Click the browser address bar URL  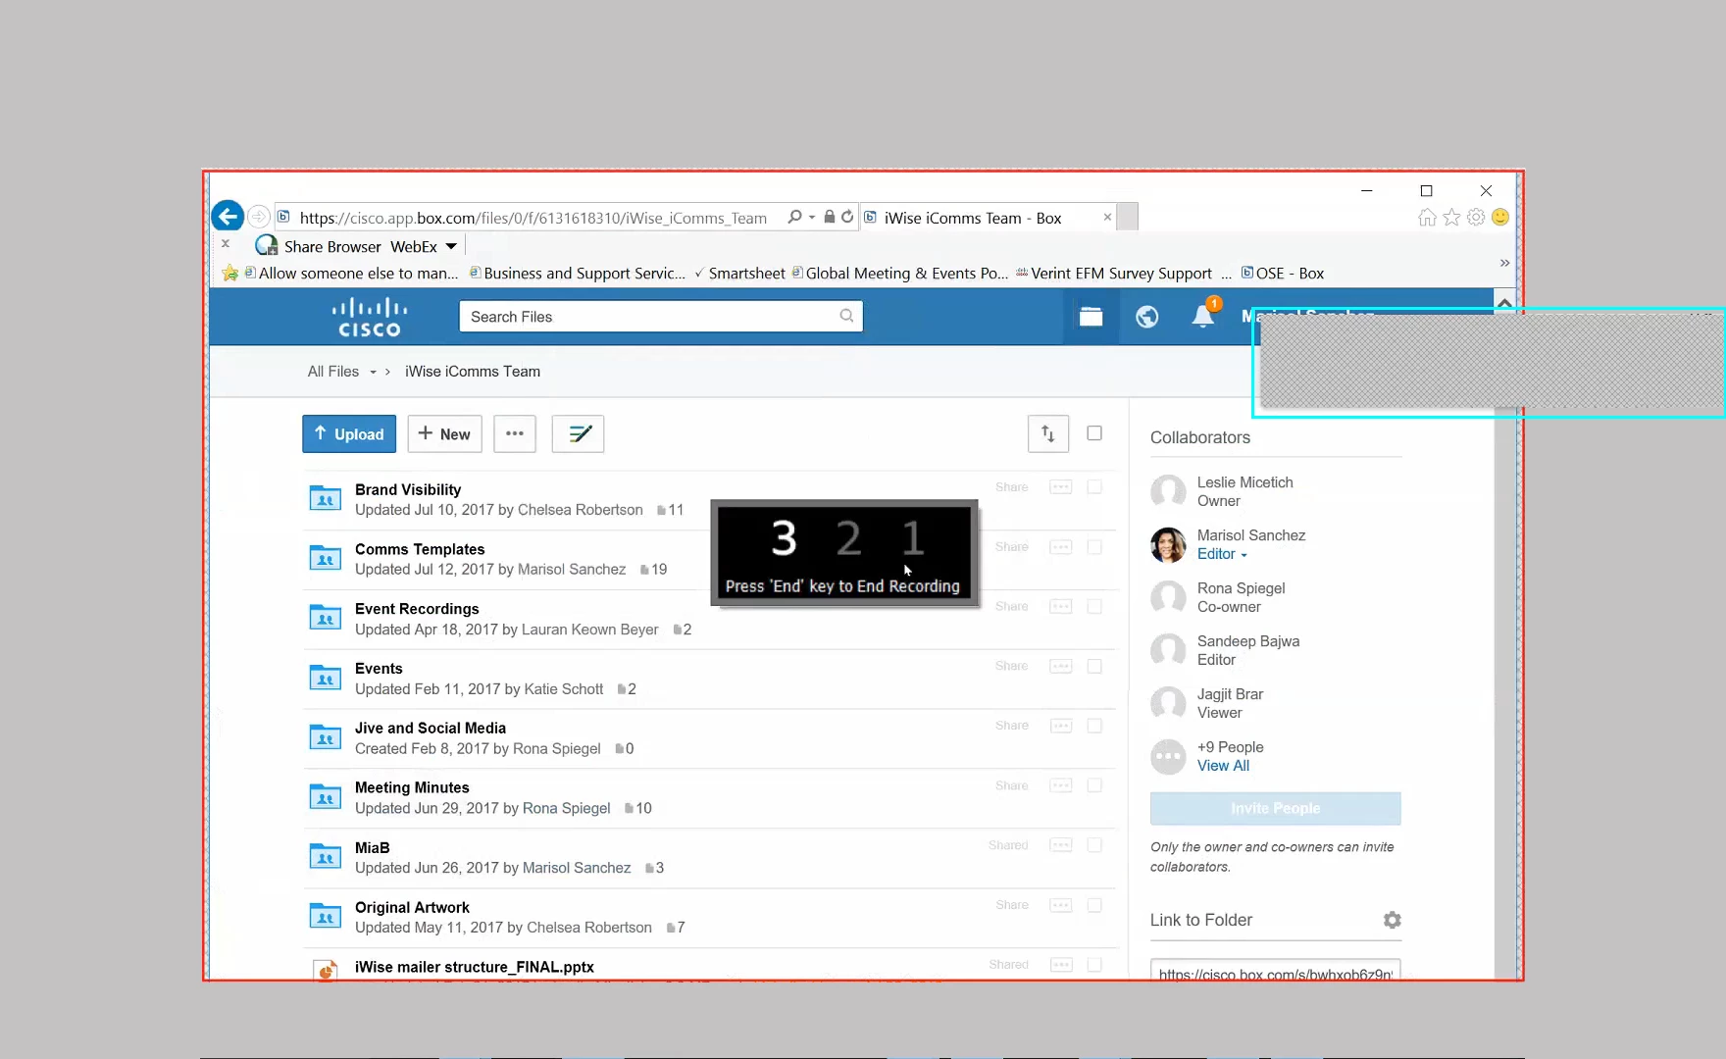[x=533, y=218]
